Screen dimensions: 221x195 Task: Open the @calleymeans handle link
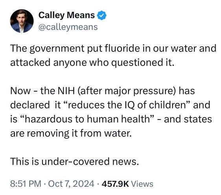tap(68, 27)
